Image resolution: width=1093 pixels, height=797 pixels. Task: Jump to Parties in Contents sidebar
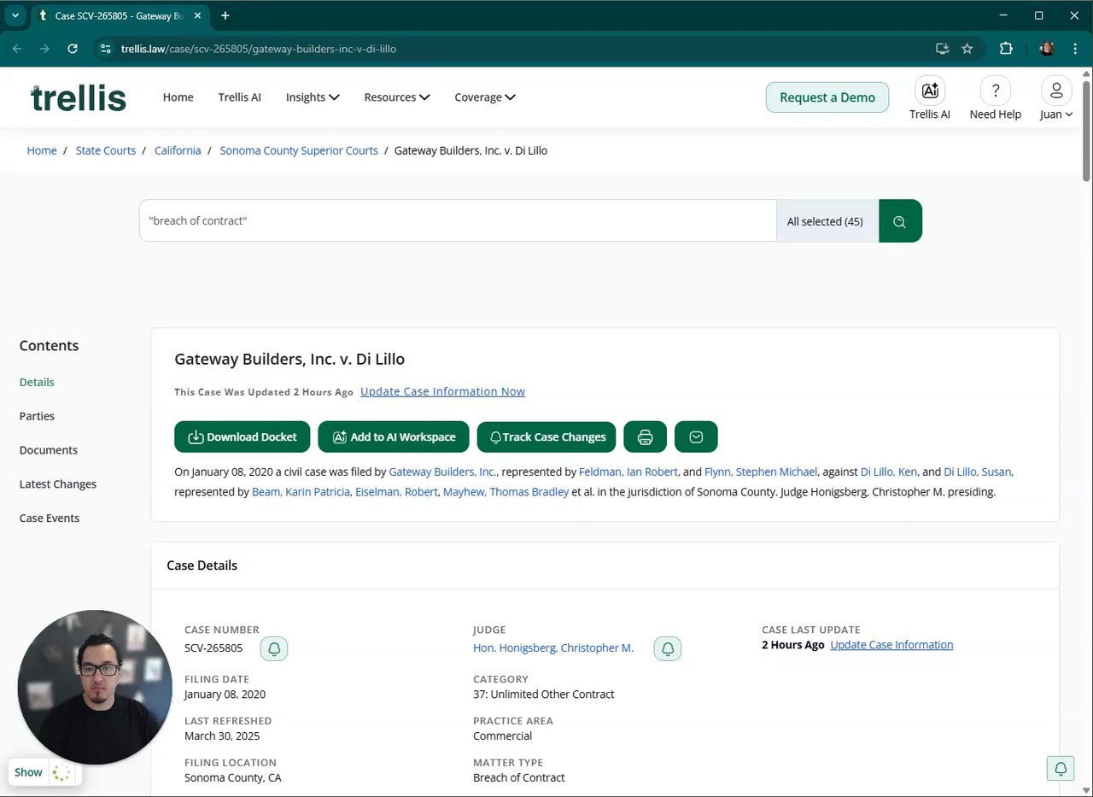pos(37,416)
